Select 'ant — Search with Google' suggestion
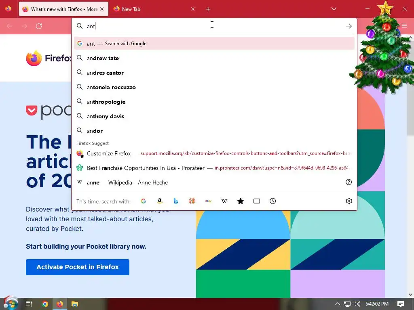This screenshot has height=310, width=414. click(214, 44)
